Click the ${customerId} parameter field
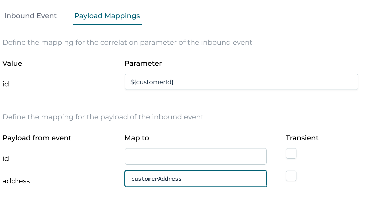 [241, 82]
